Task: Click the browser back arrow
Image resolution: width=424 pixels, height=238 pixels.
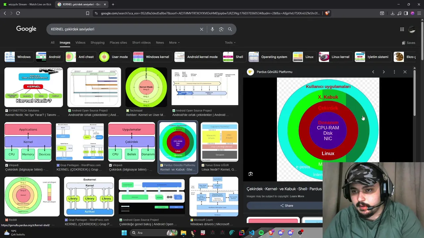Action: tap(5, 13)
